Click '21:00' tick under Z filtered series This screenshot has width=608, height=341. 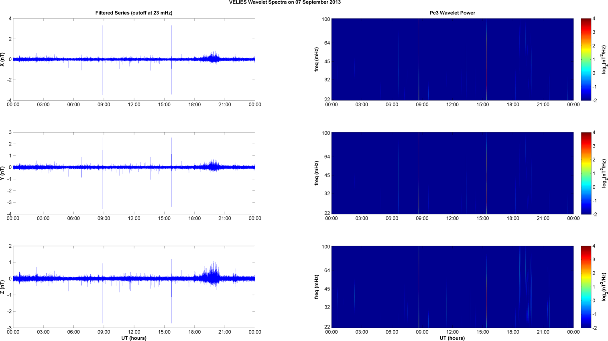click(224, 332)
